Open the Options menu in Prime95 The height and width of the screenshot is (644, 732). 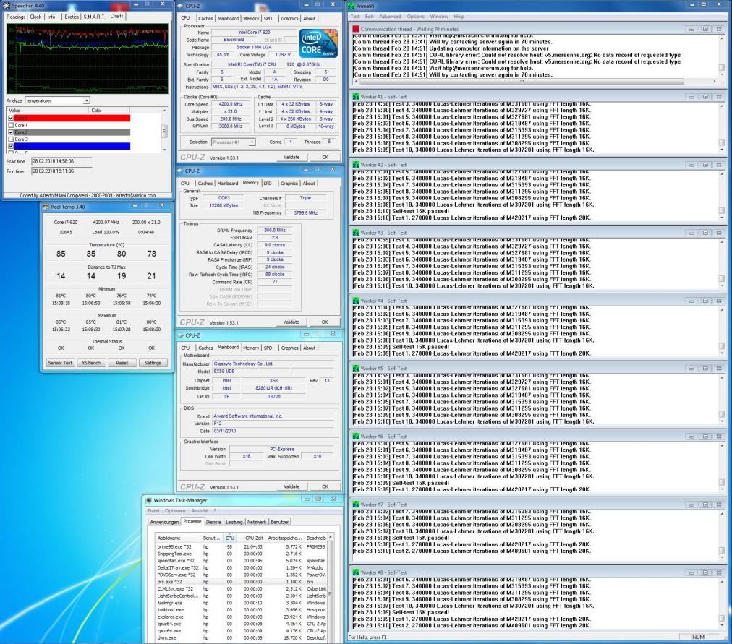coord(415,17)
